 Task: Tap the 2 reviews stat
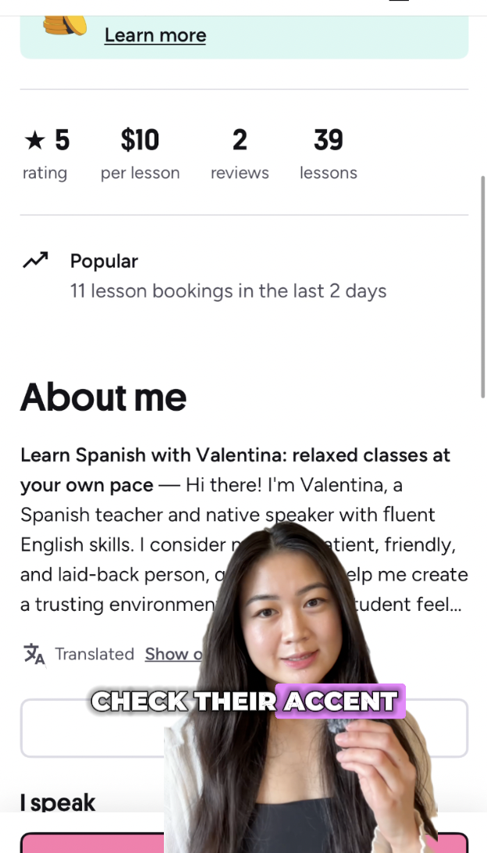pos(240,154)
